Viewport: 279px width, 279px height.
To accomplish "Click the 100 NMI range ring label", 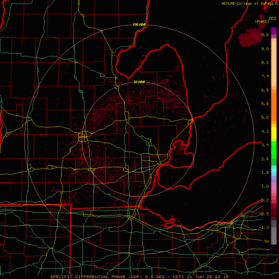I will click(139, 24).
